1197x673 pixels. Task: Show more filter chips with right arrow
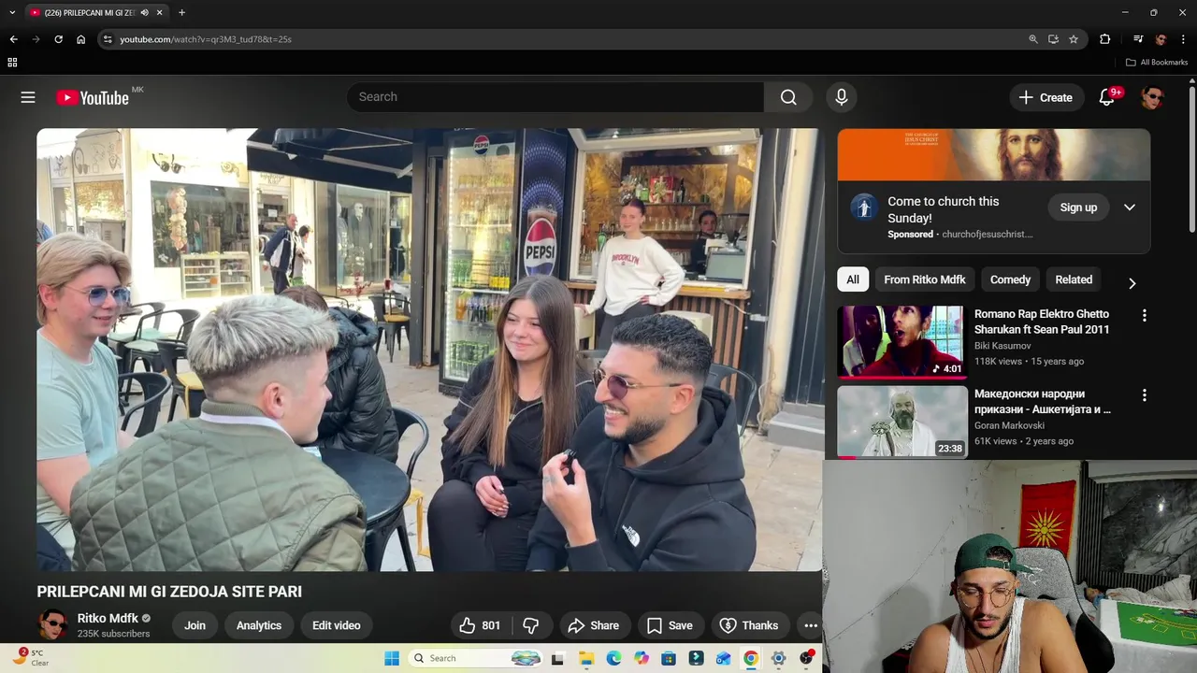tap(1132, 283)
